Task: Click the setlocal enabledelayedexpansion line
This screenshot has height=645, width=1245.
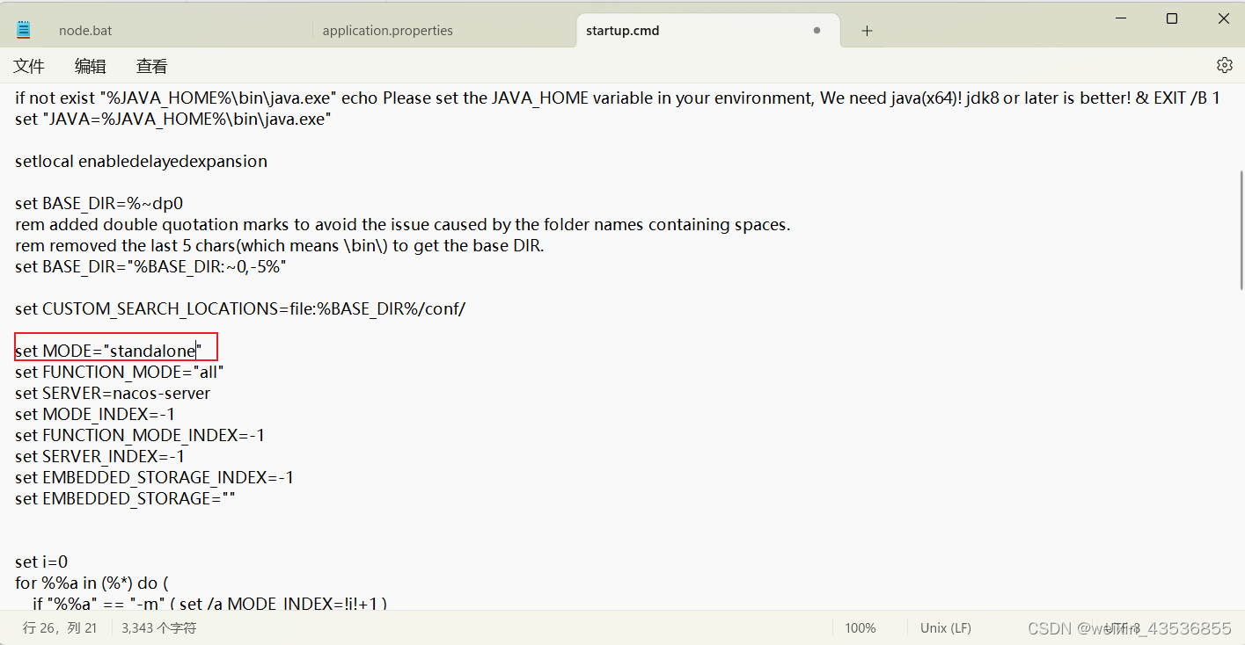Action: pyautogui.click(x=141, y=161)
